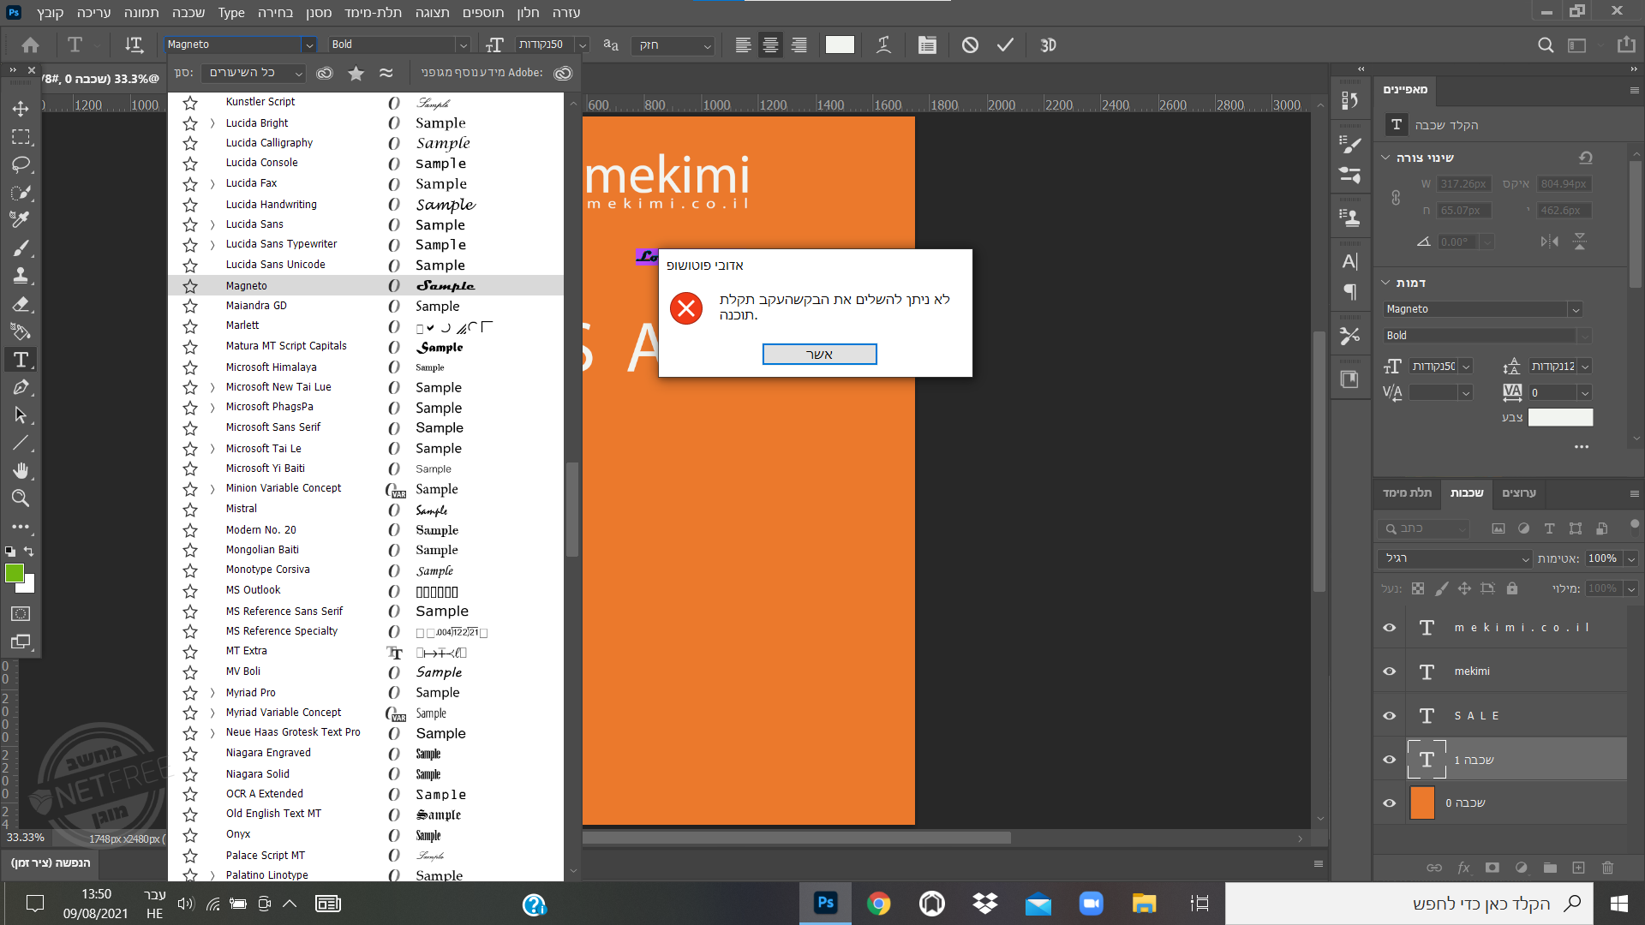The height and width of the screenshot is (925, 1645).
Task: Favorite the Mistral font star
Action: [x=190, y=510]
